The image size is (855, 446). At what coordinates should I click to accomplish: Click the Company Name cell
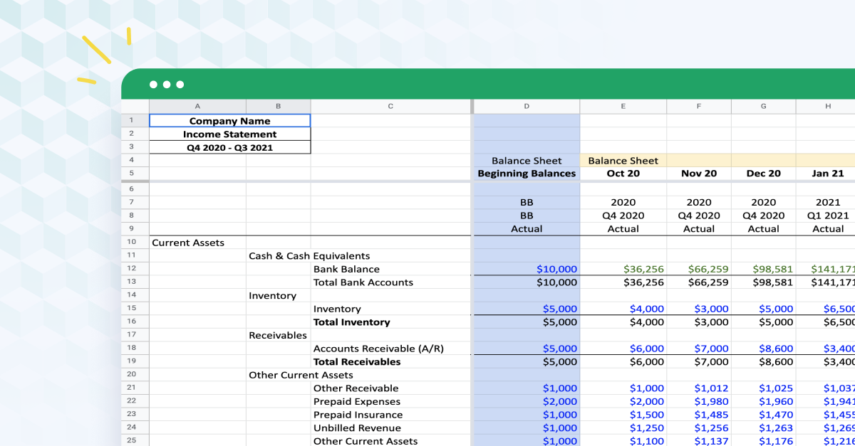click(229, 120)
